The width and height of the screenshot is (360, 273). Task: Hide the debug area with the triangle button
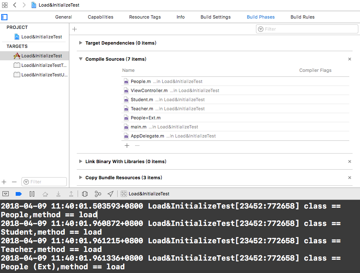(6, 194)
